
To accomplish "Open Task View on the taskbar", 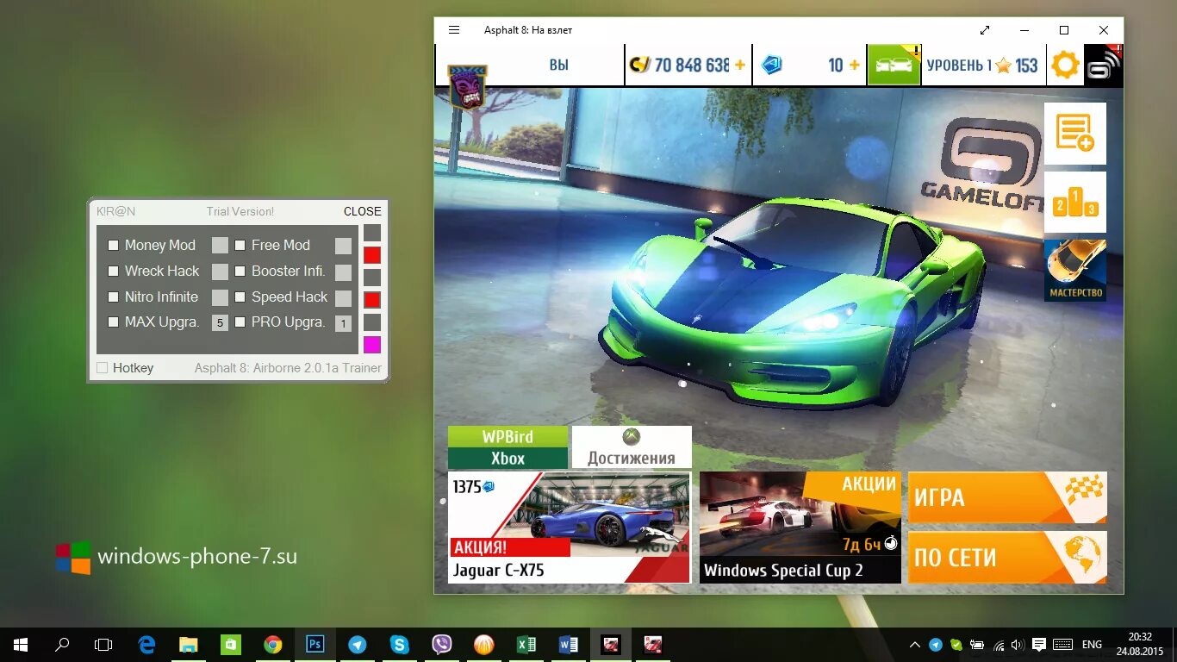I will point(103,644).
